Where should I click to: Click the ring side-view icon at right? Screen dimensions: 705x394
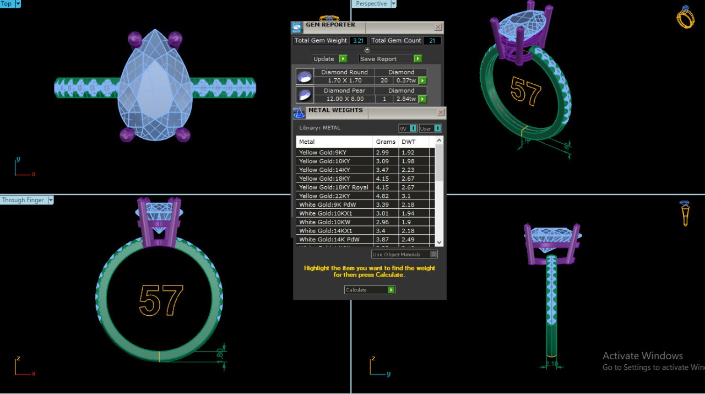tap(685, 213)
